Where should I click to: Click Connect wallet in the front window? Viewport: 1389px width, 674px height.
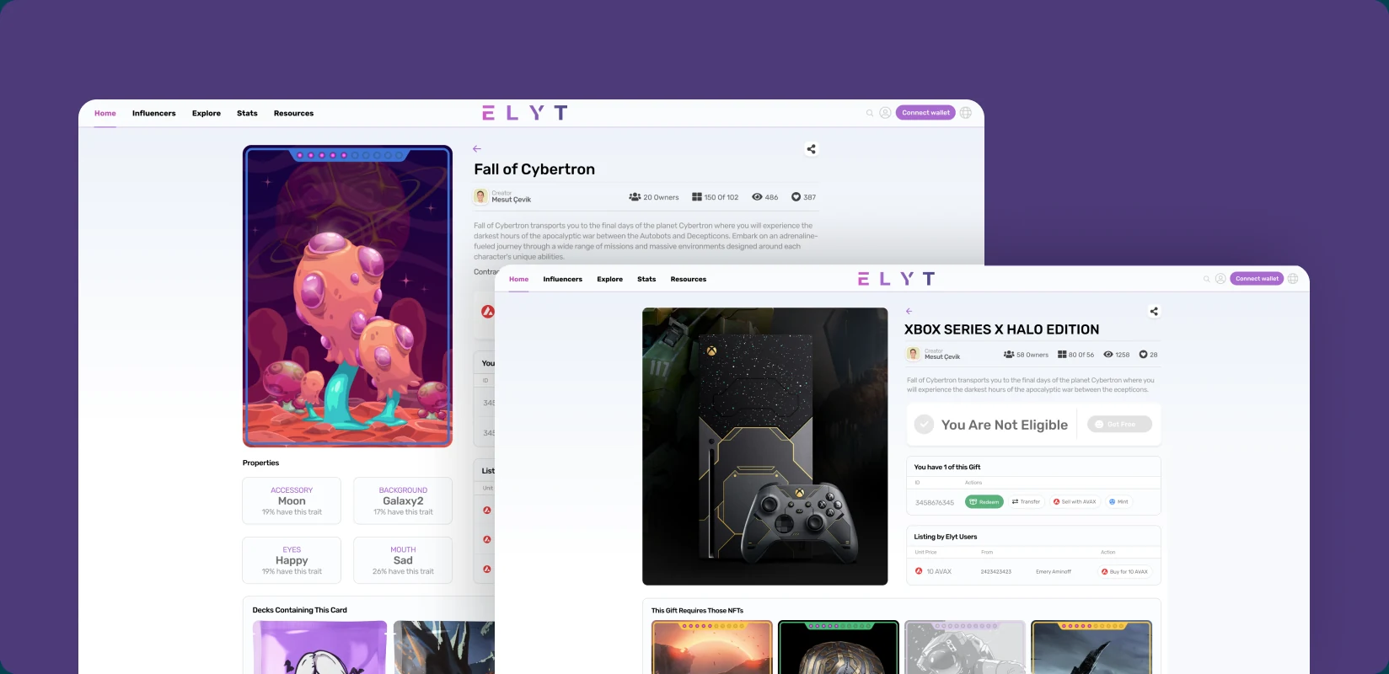1257,279
